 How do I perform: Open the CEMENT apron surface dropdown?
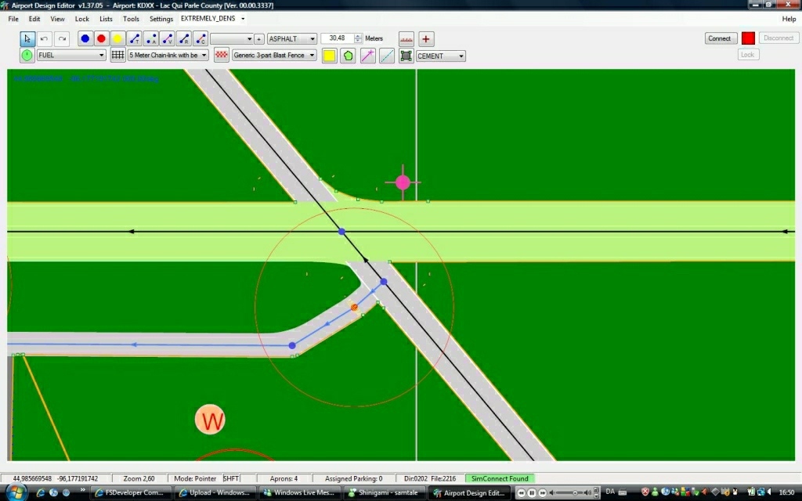pos(440,56)
